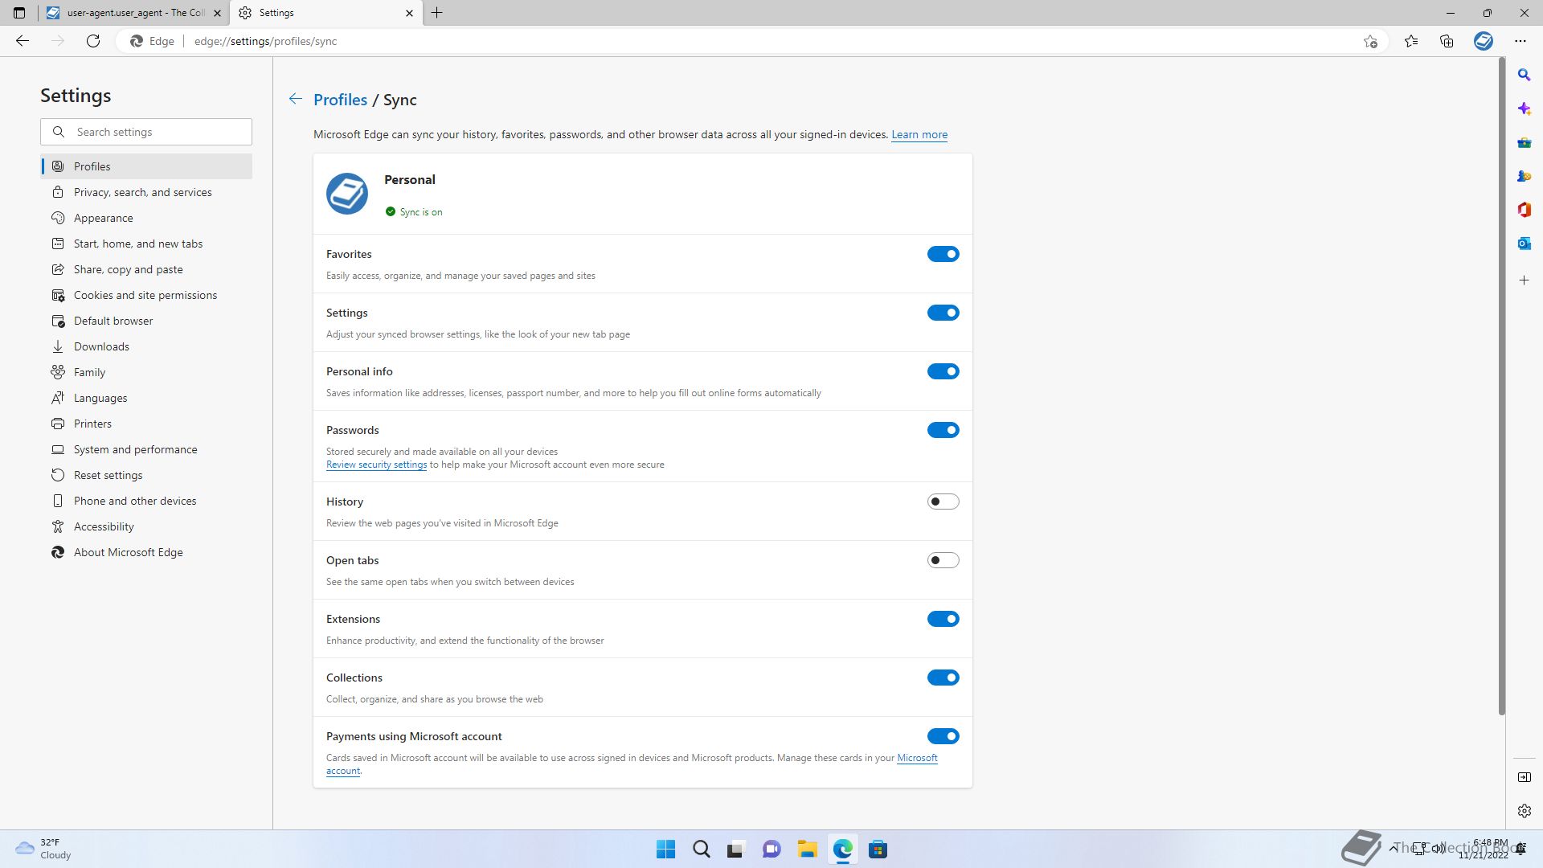Open sidebar Outlook icon
The width and height of the screenshot is (1543, 868).
coord(1524,244)
